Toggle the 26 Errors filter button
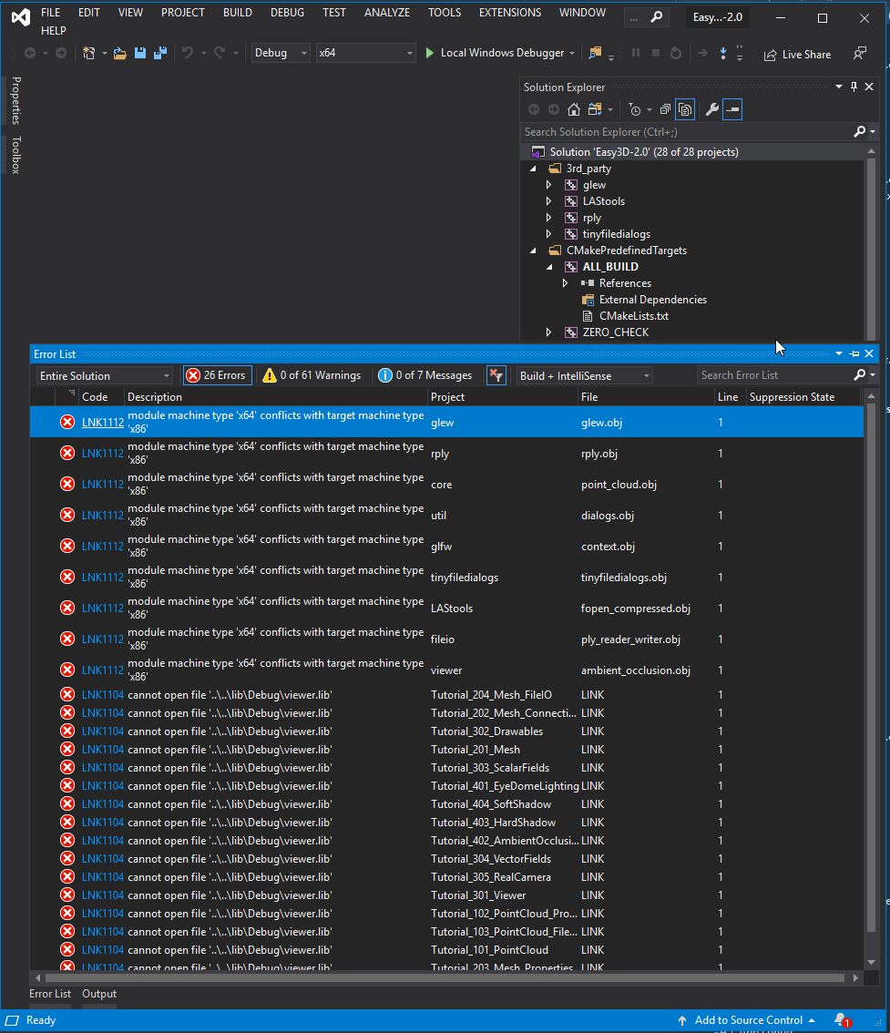Image resolution: width=890 pixels, height=1033 pixels. pyautogui.click(x=217, y=375)
